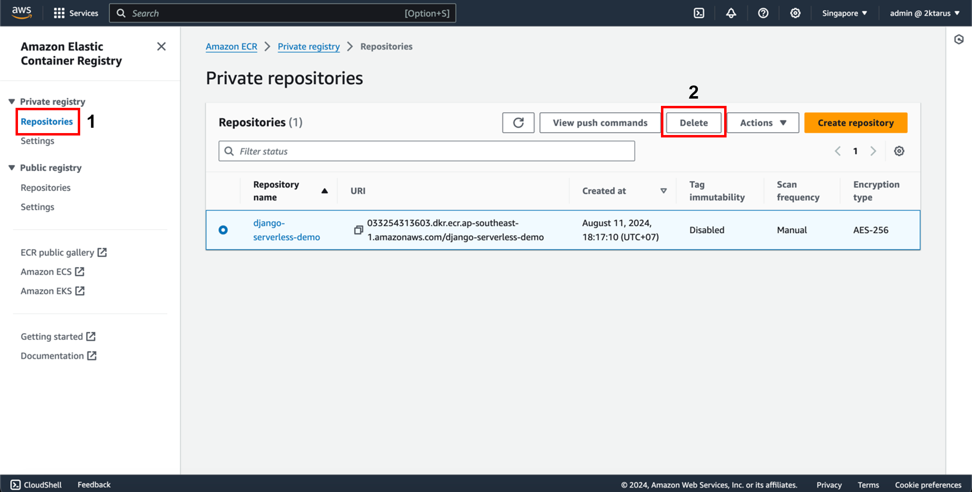The image size is (972, 492).
Task: Click page number 1 in pagination
Action: pos(855,151)
